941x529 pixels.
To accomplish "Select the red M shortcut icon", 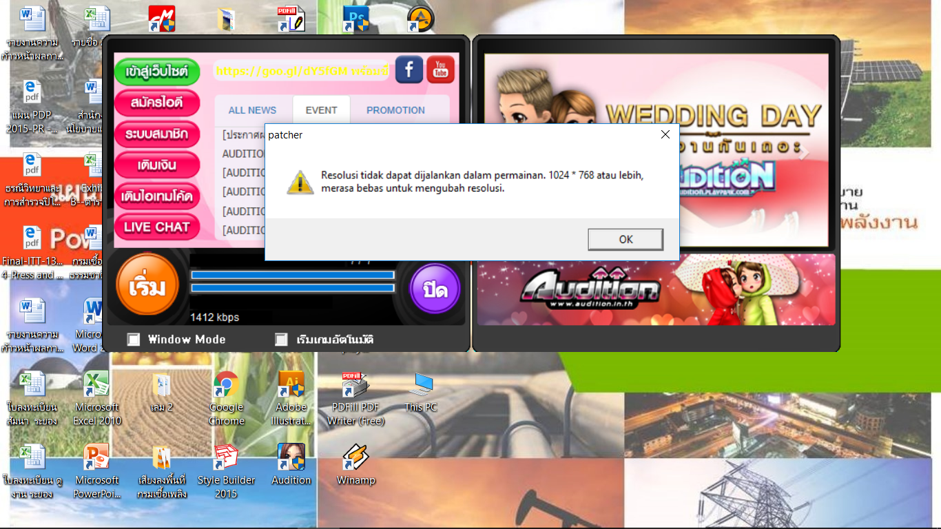I will (x=162, y=19).
